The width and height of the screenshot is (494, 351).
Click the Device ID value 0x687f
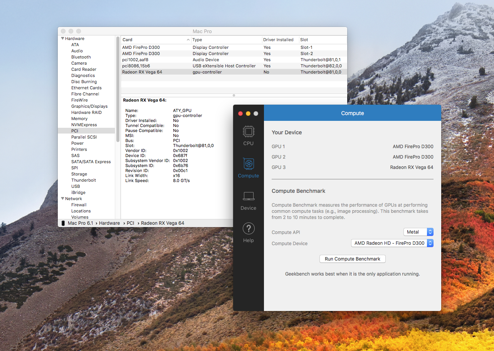tap(180, 155)
